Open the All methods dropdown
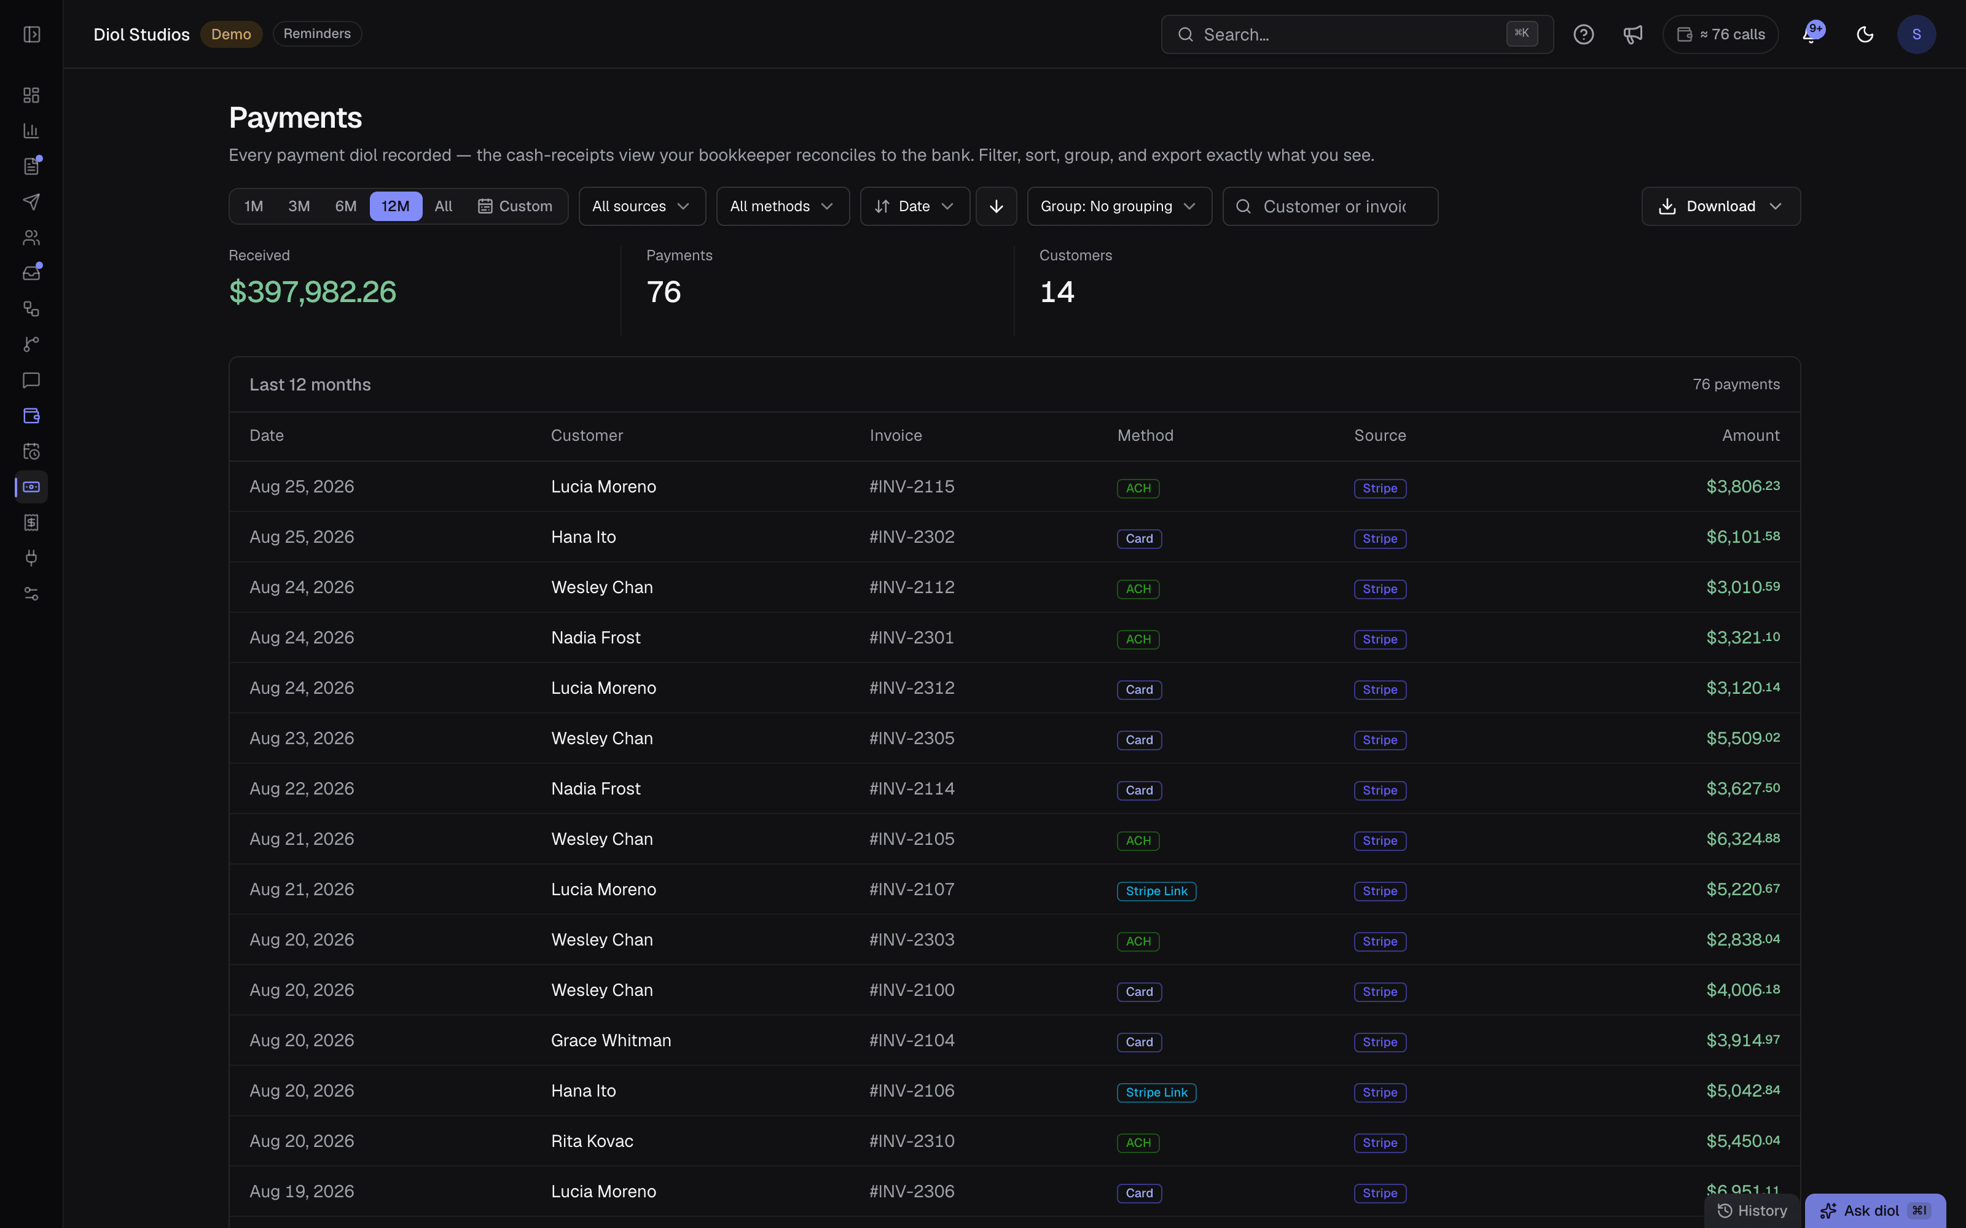This screenshot has height=1228, width=1966. 782,206
